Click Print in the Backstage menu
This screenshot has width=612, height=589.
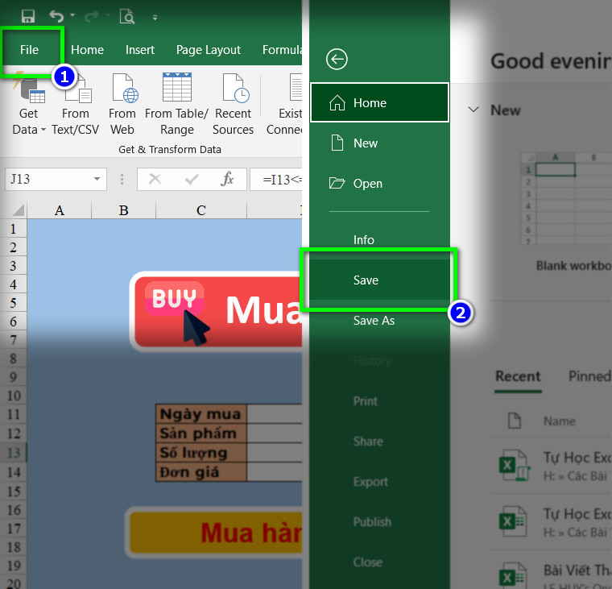379,400
